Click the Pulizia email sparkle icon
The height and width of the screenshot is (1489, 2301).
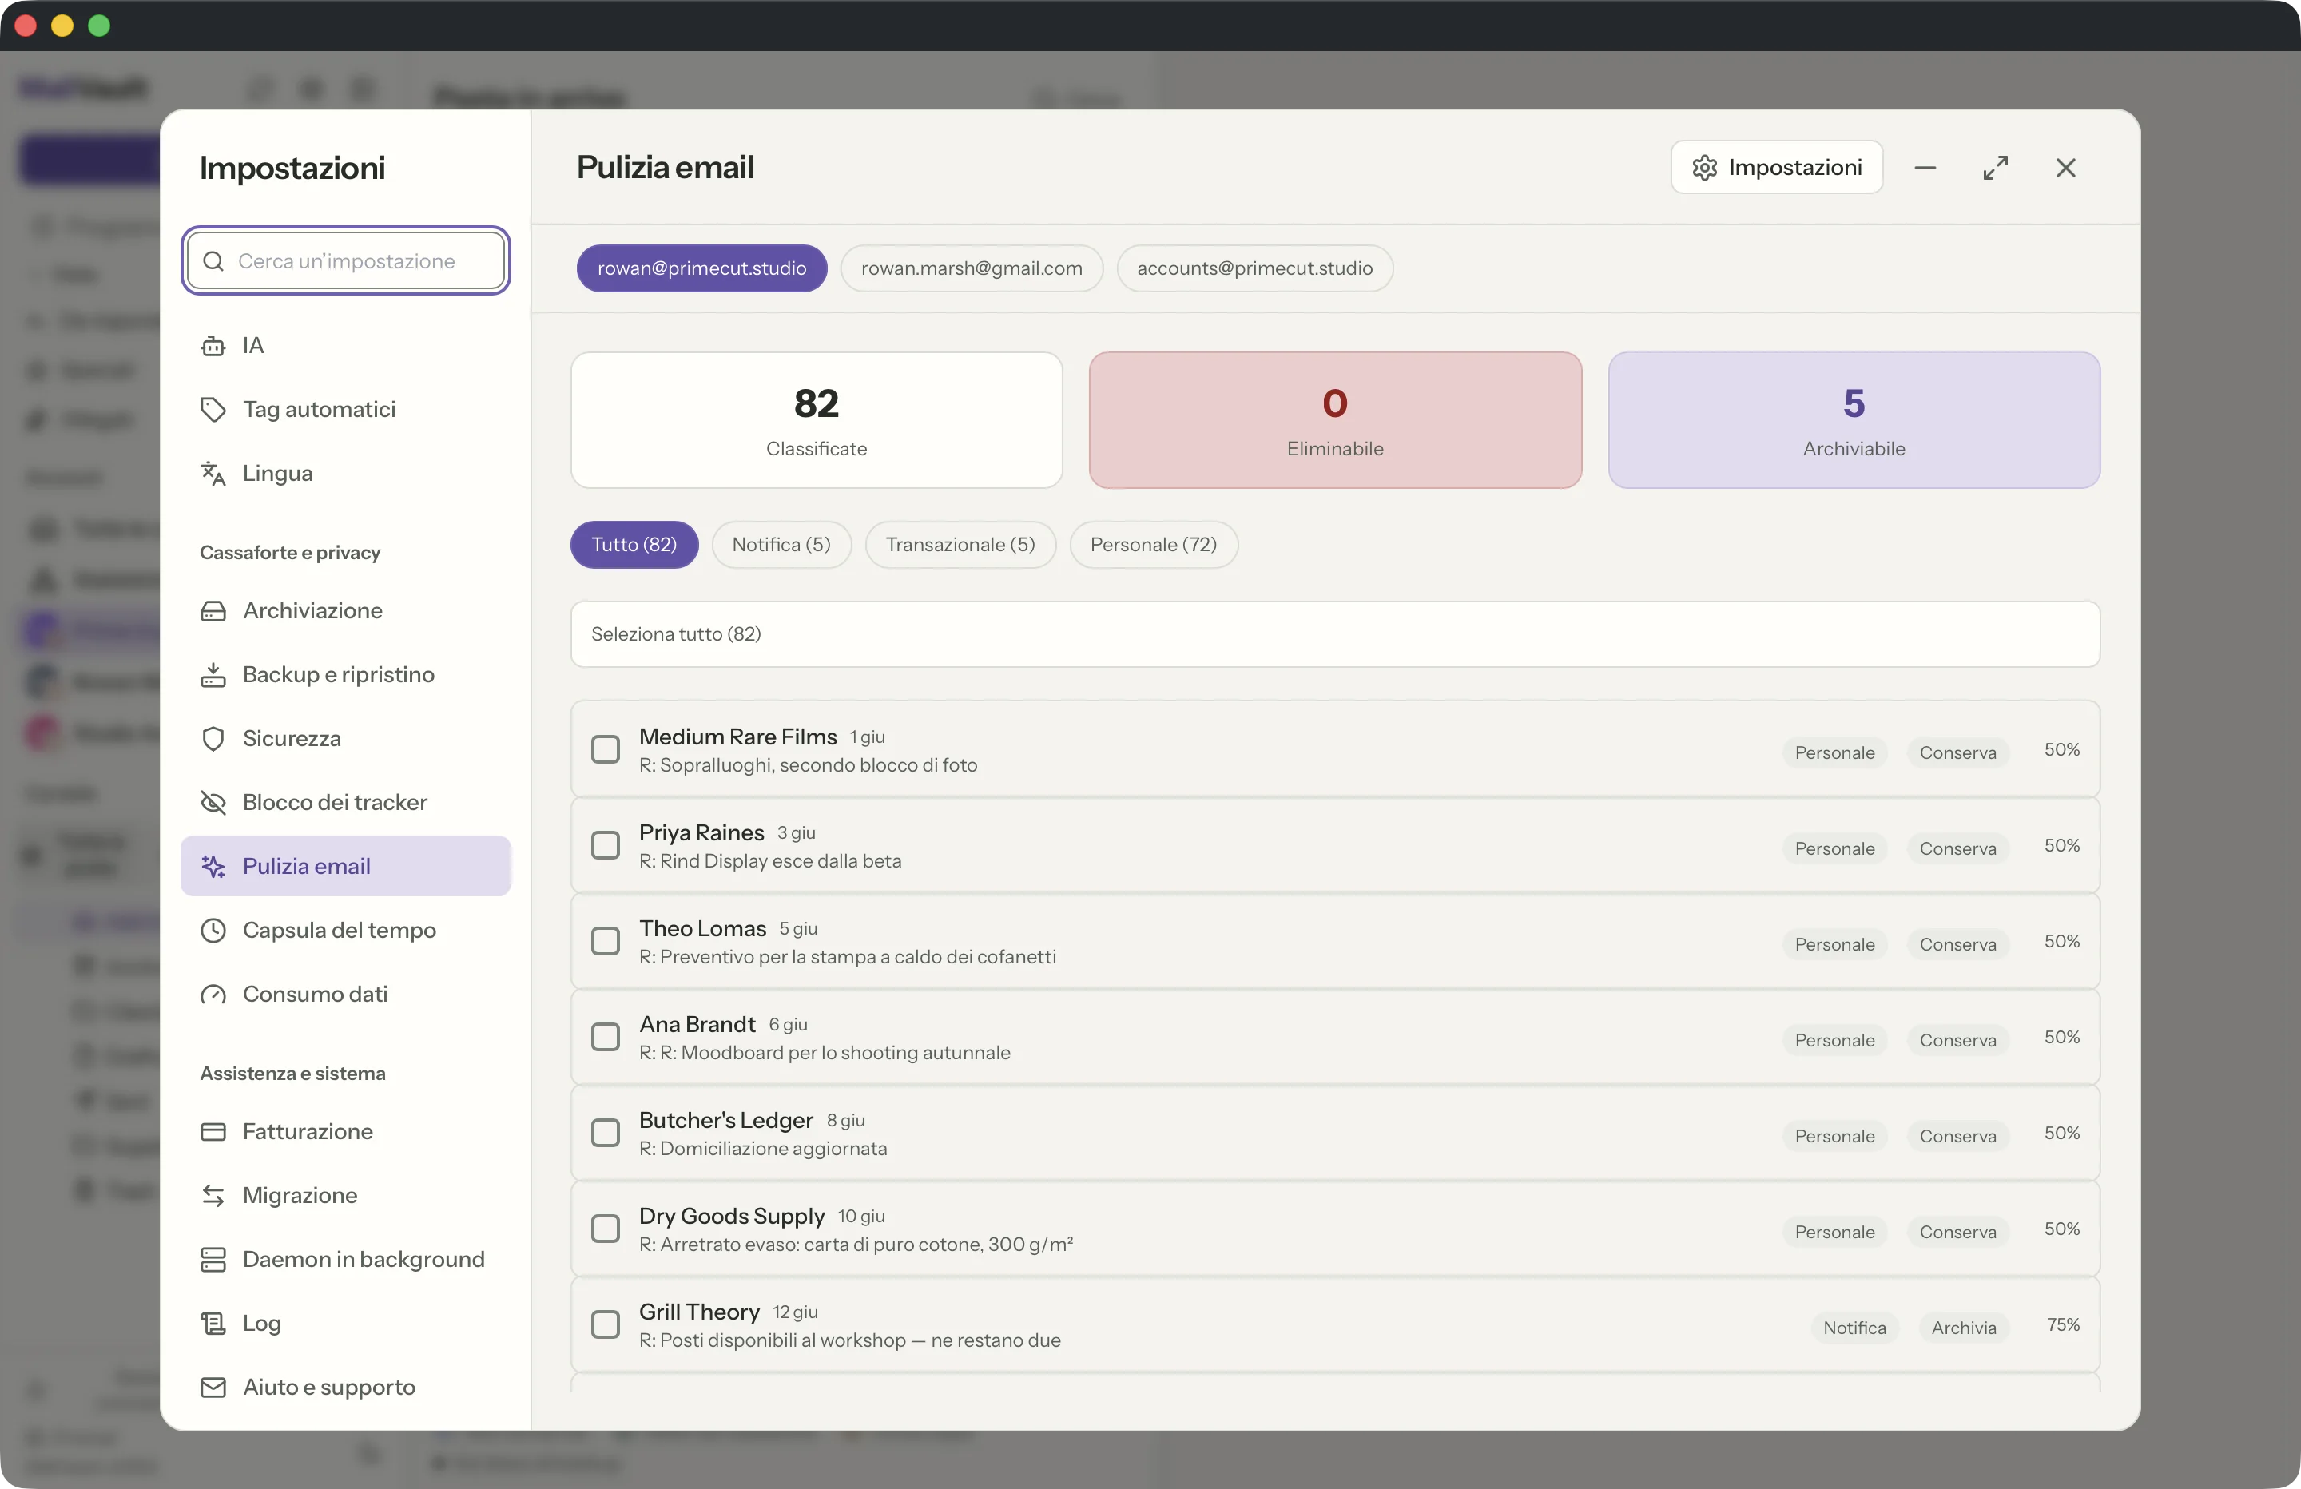(x=213, y=865)
